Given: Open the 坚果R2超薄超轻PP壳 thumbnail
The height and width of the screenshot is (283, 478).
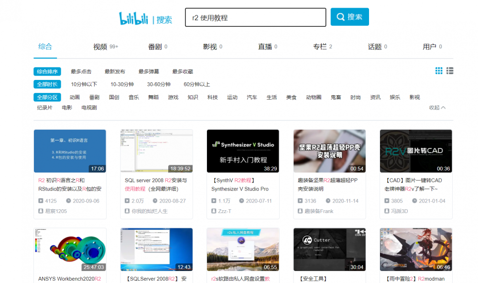Looking at the screenshot, I should click(329, 151).
